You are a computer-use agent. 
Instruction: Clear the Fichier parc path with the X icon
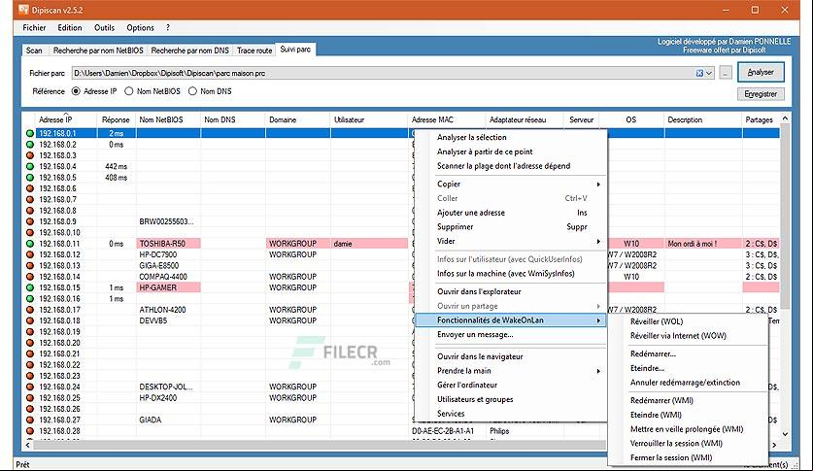[699, 73]
